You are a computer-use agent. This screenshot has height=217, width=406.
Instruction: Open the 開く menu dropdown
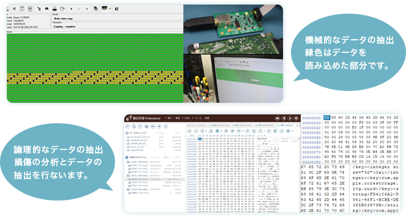point(170,118)
